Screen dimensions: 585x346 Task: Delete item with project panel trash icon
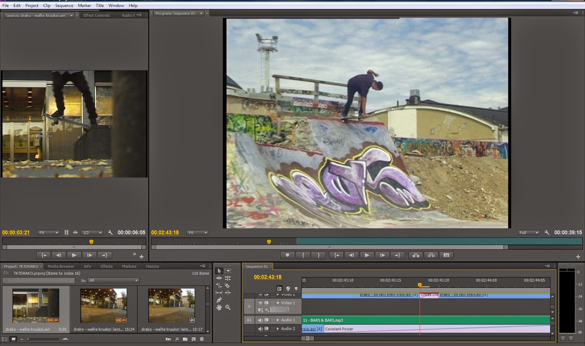tap(202, 339)
